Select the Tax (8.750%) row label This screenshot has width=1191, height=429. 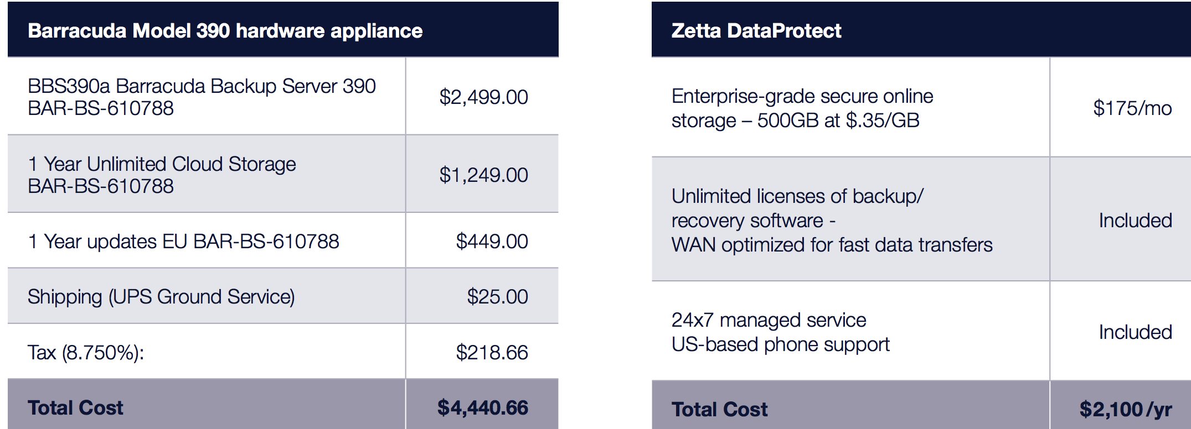tap(86, 353)
